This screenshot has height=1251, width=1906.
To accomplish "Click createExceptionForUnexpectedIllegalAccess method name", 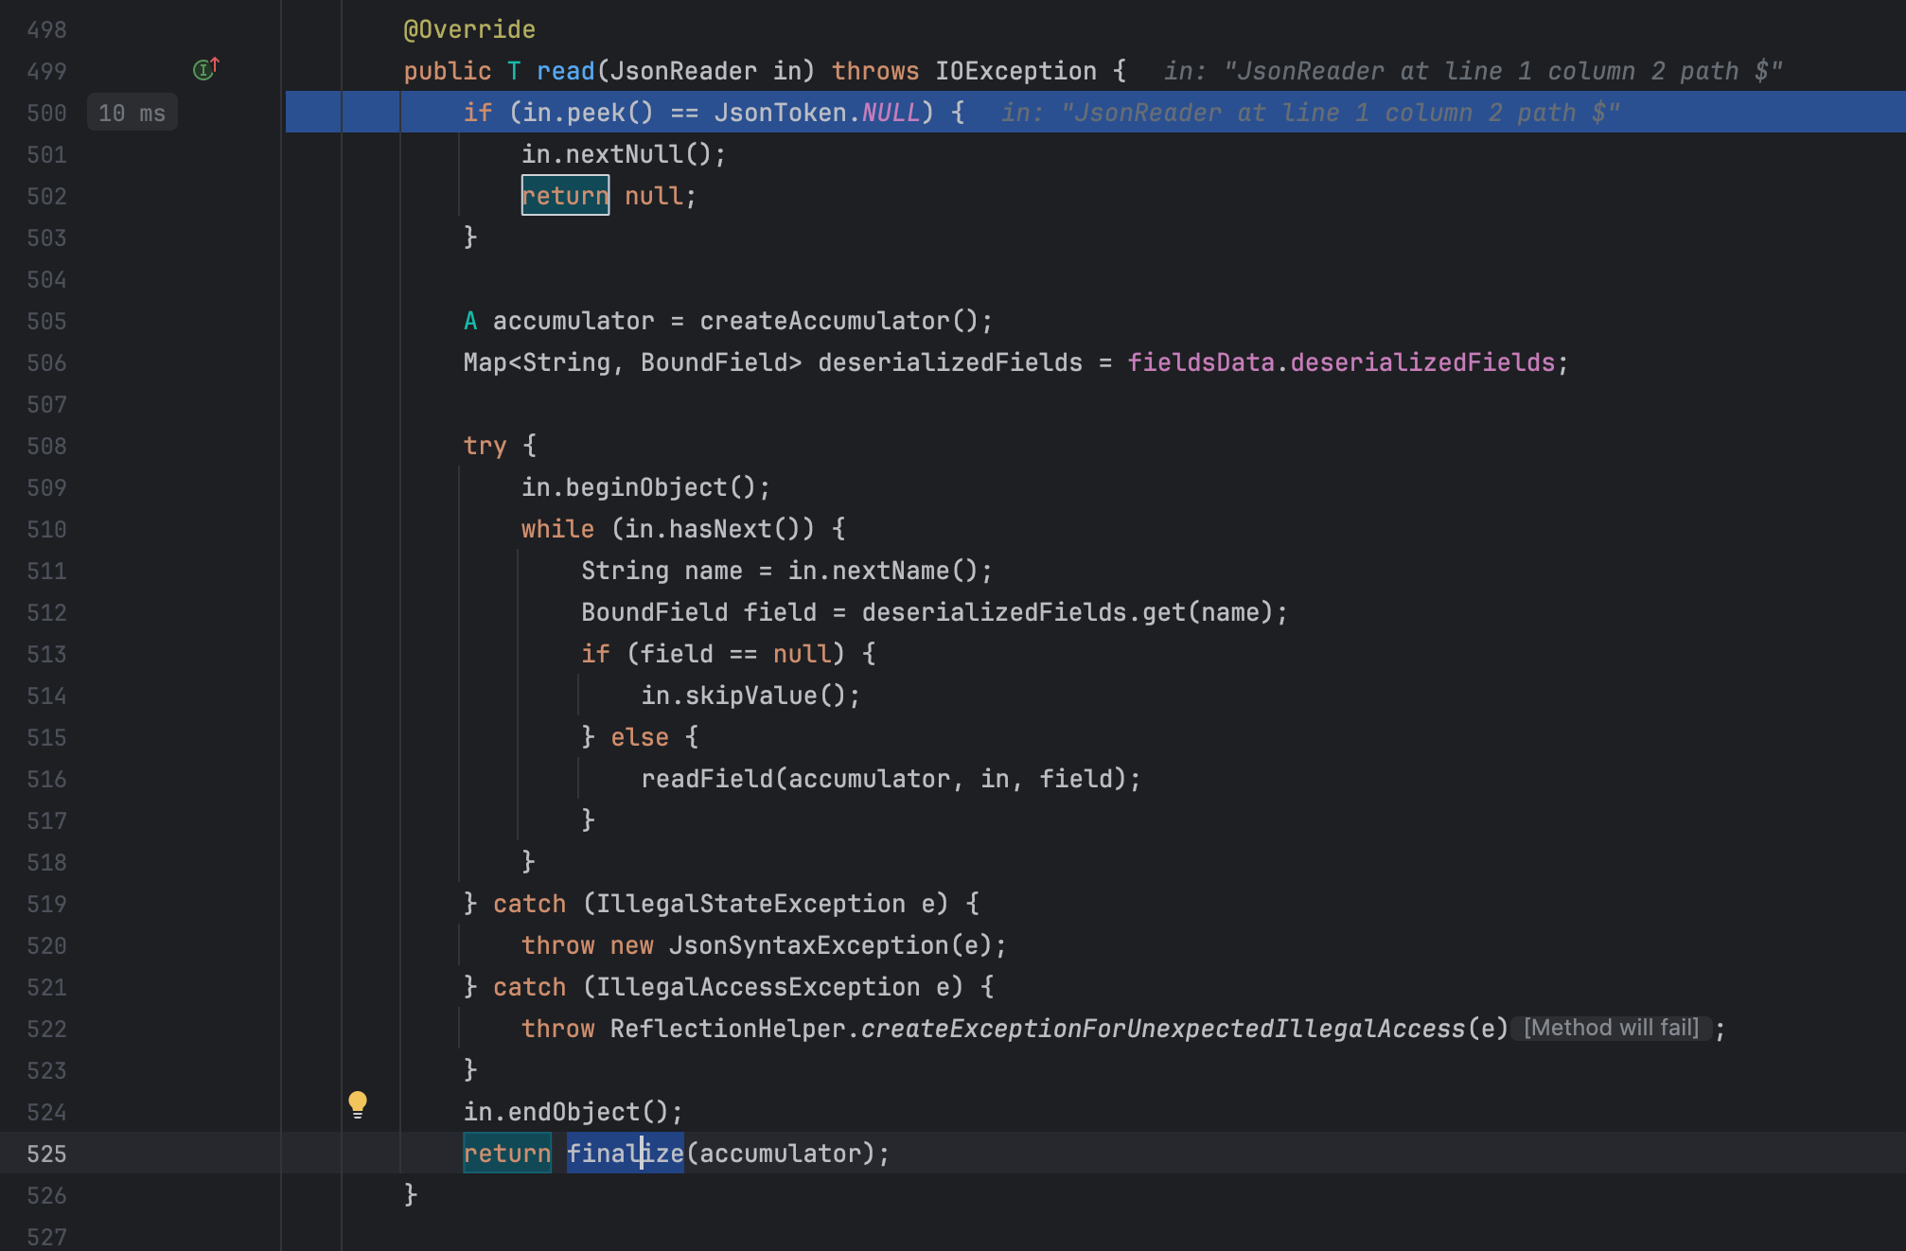I will [x=1162, y=1029].
